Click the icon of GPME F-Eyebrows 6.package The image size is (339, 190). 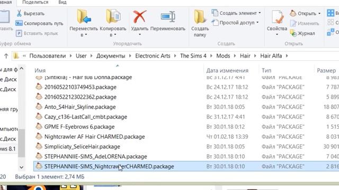[x=39, y=127]
